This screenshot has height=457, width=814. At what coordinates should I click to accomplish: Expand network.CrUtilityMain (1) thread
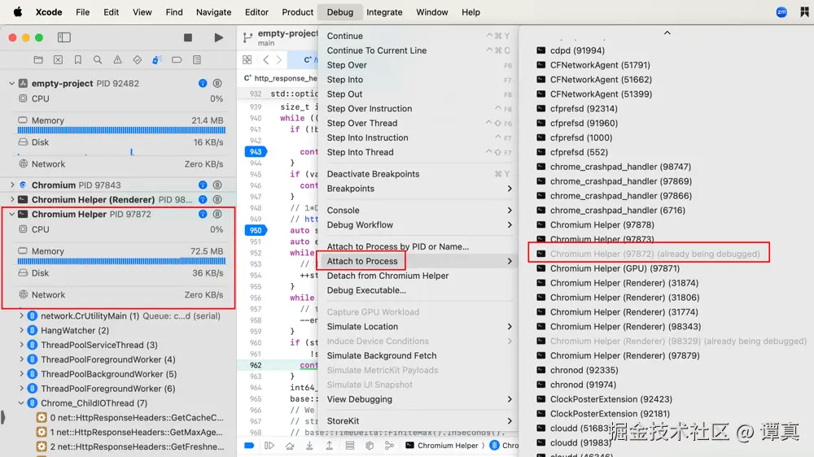coord(21,316)
